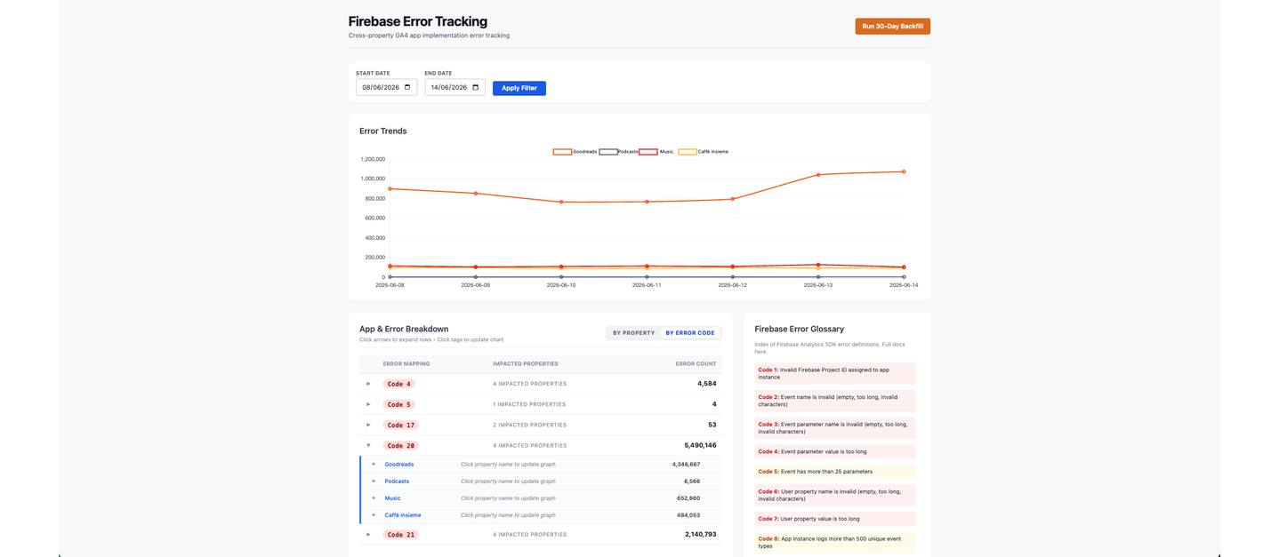Click the Code 5 tag
Image resolution: width=1279 pixels, height=557 pixels.
pyautogui.click(x=398, y=404)
